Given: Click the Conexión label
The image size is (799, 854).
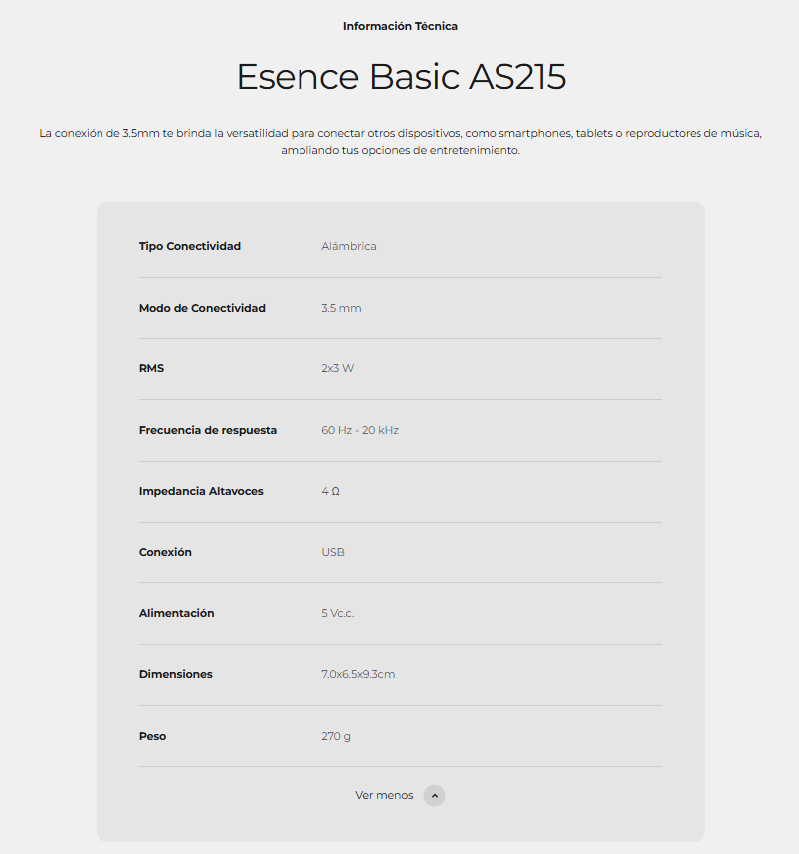Looking at the screenshot, I should pos(165,552).
